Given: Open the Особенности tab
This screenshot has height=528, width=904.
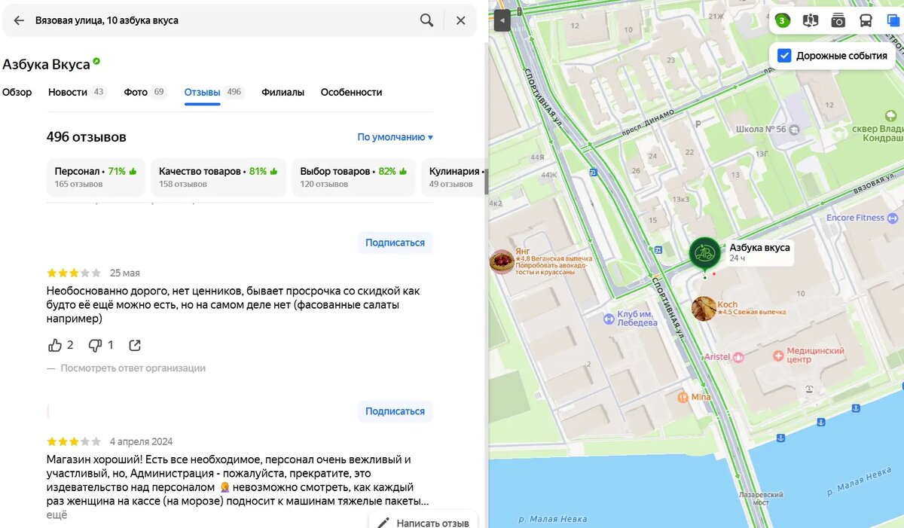Looking at the screenshot, I should click(351, 92).
